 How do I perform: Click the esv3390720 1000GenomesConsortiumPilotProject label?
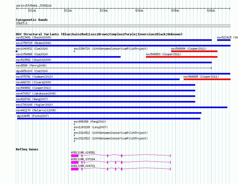pos(111,49)
